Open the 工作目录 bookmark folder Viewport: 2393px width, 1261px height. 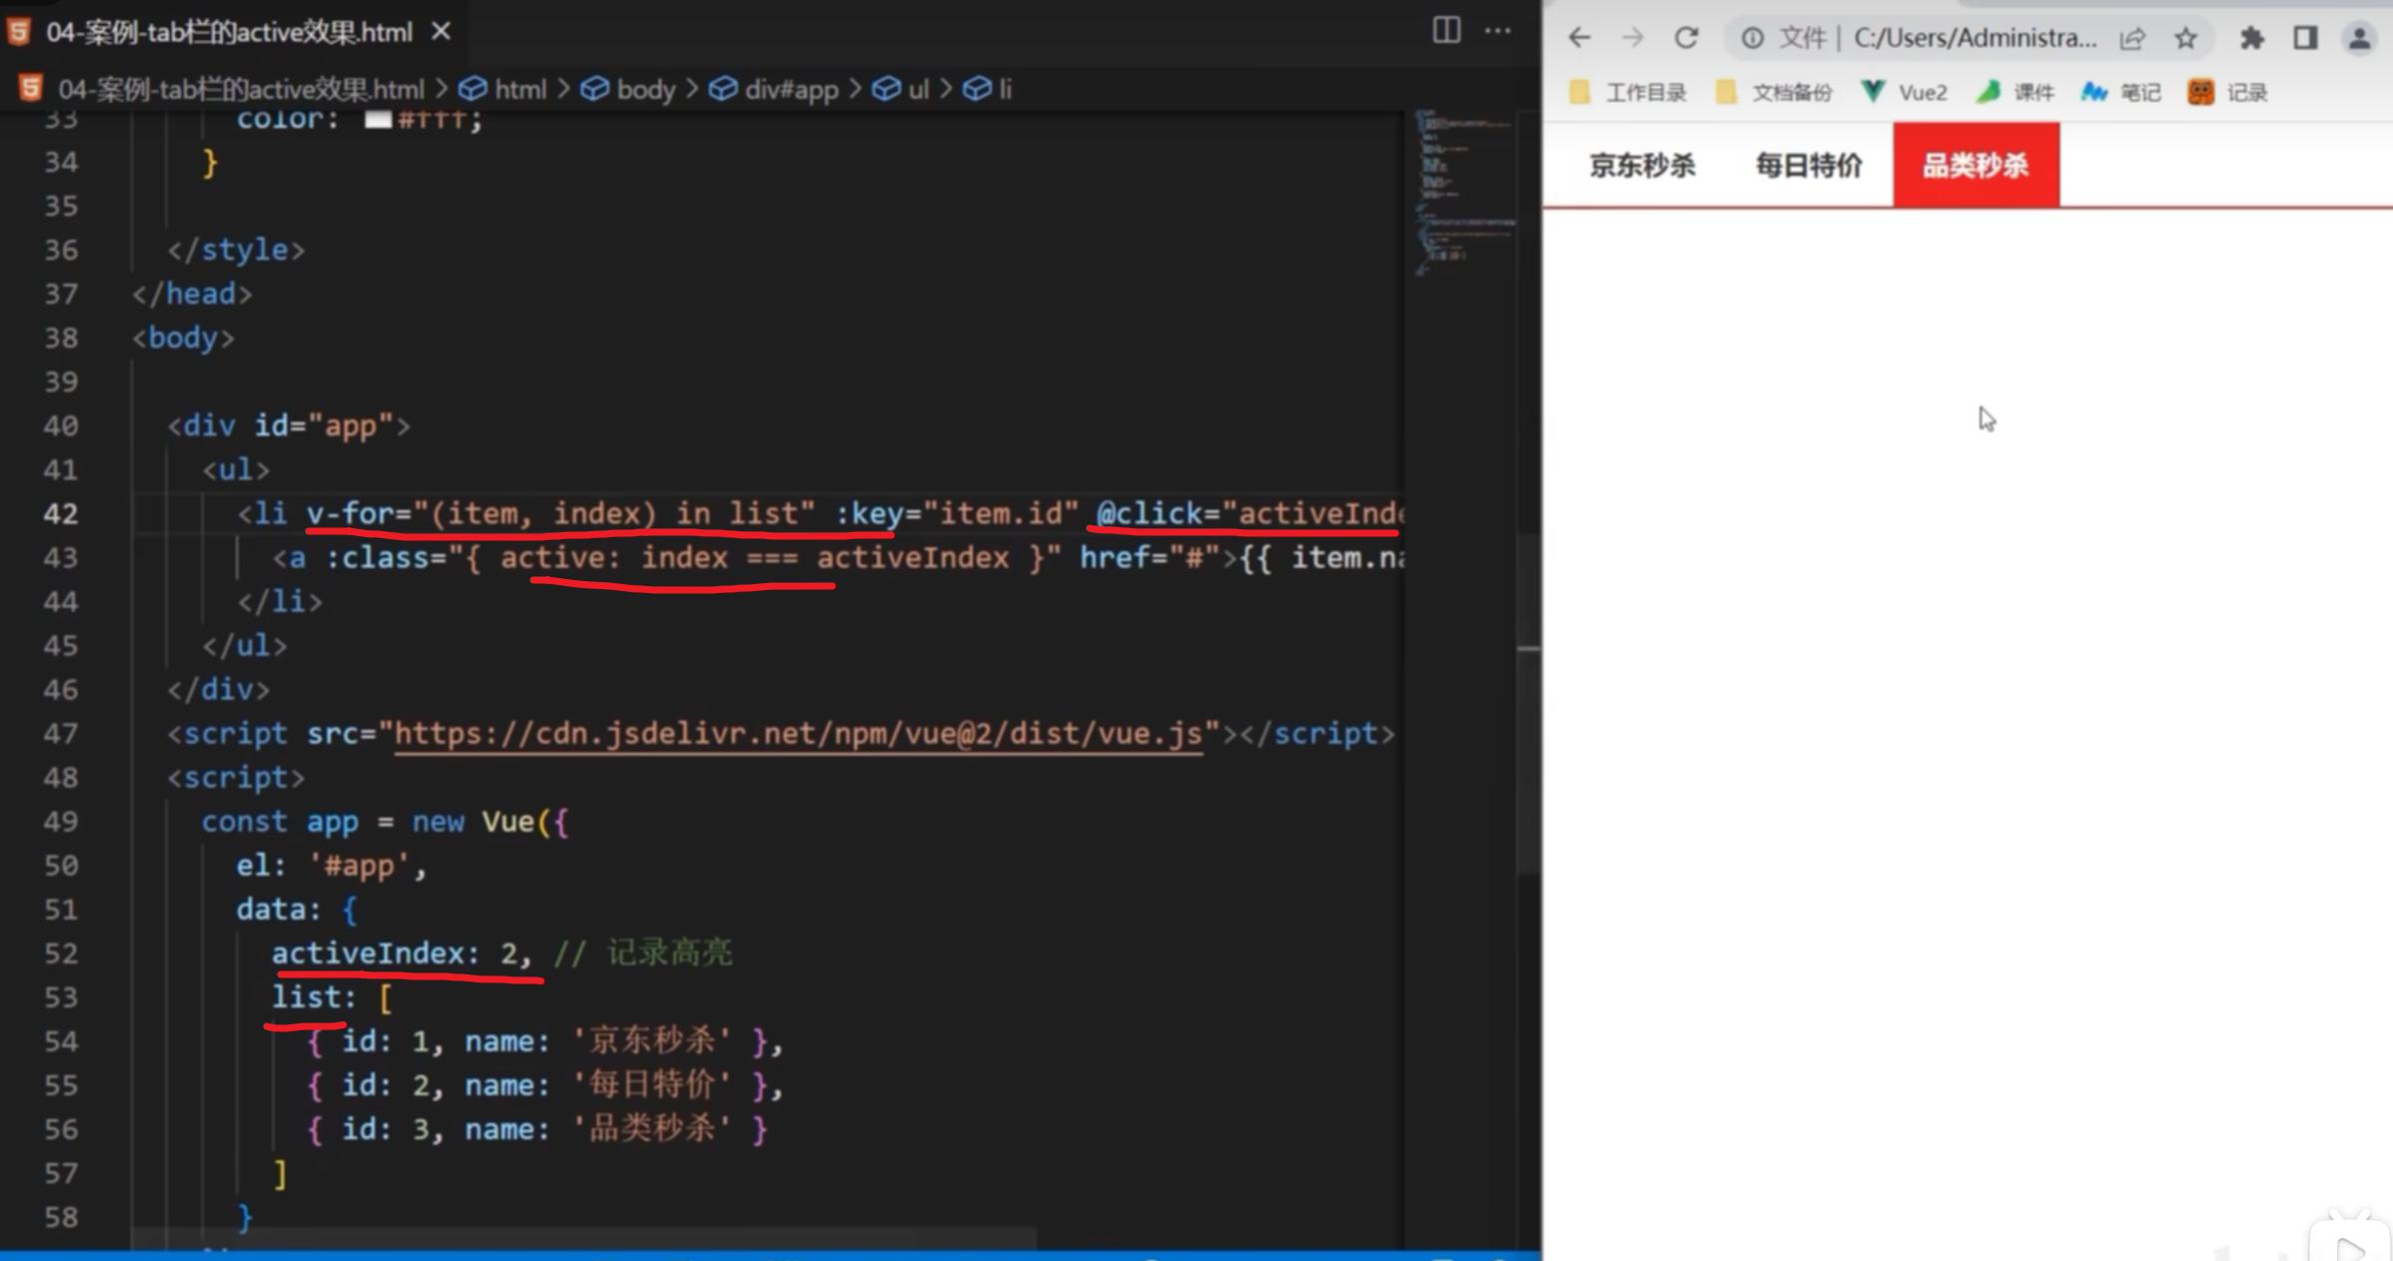(x=1628, y=93)
